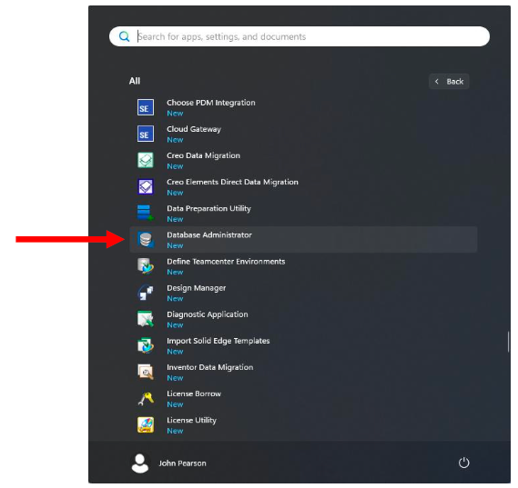This screenshot has width=518, height=488.
Task: Click the License Borrow key icon
Action: coord(146,398)
